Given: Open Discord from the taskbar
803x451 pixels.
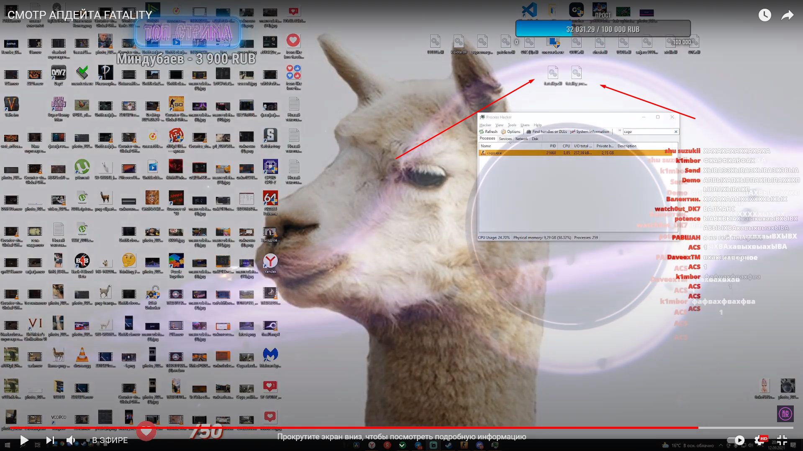Looking at the screenshot, I should [479, 446].
